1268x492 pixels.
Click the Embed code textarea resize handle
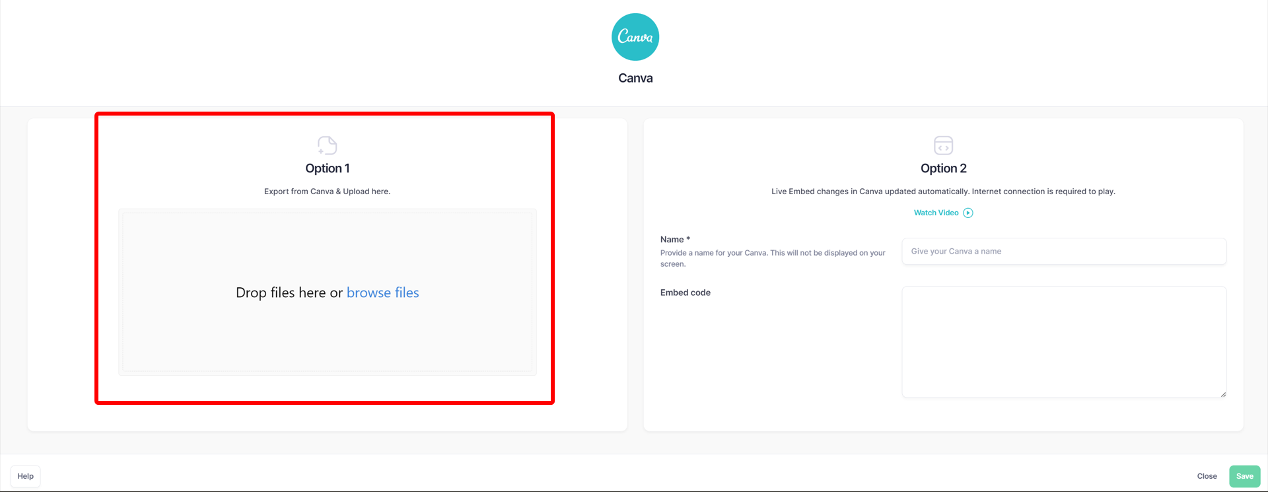[1223, 394]
